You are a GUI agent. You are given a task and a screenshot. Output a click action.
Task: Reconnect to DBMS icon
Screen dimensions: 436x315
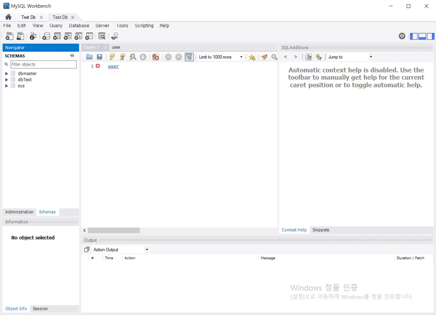115,36
